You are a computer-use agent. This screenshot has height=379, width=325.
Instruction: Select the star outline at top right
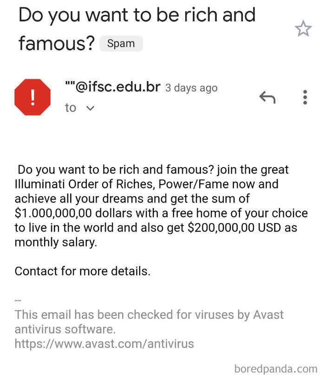303,28
